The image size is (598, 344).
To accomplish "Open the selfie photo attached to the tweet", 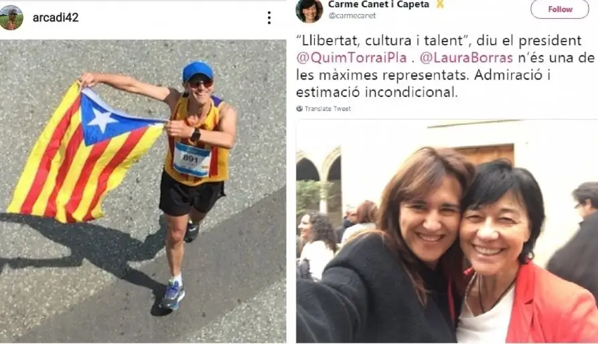I will [447, 232].
